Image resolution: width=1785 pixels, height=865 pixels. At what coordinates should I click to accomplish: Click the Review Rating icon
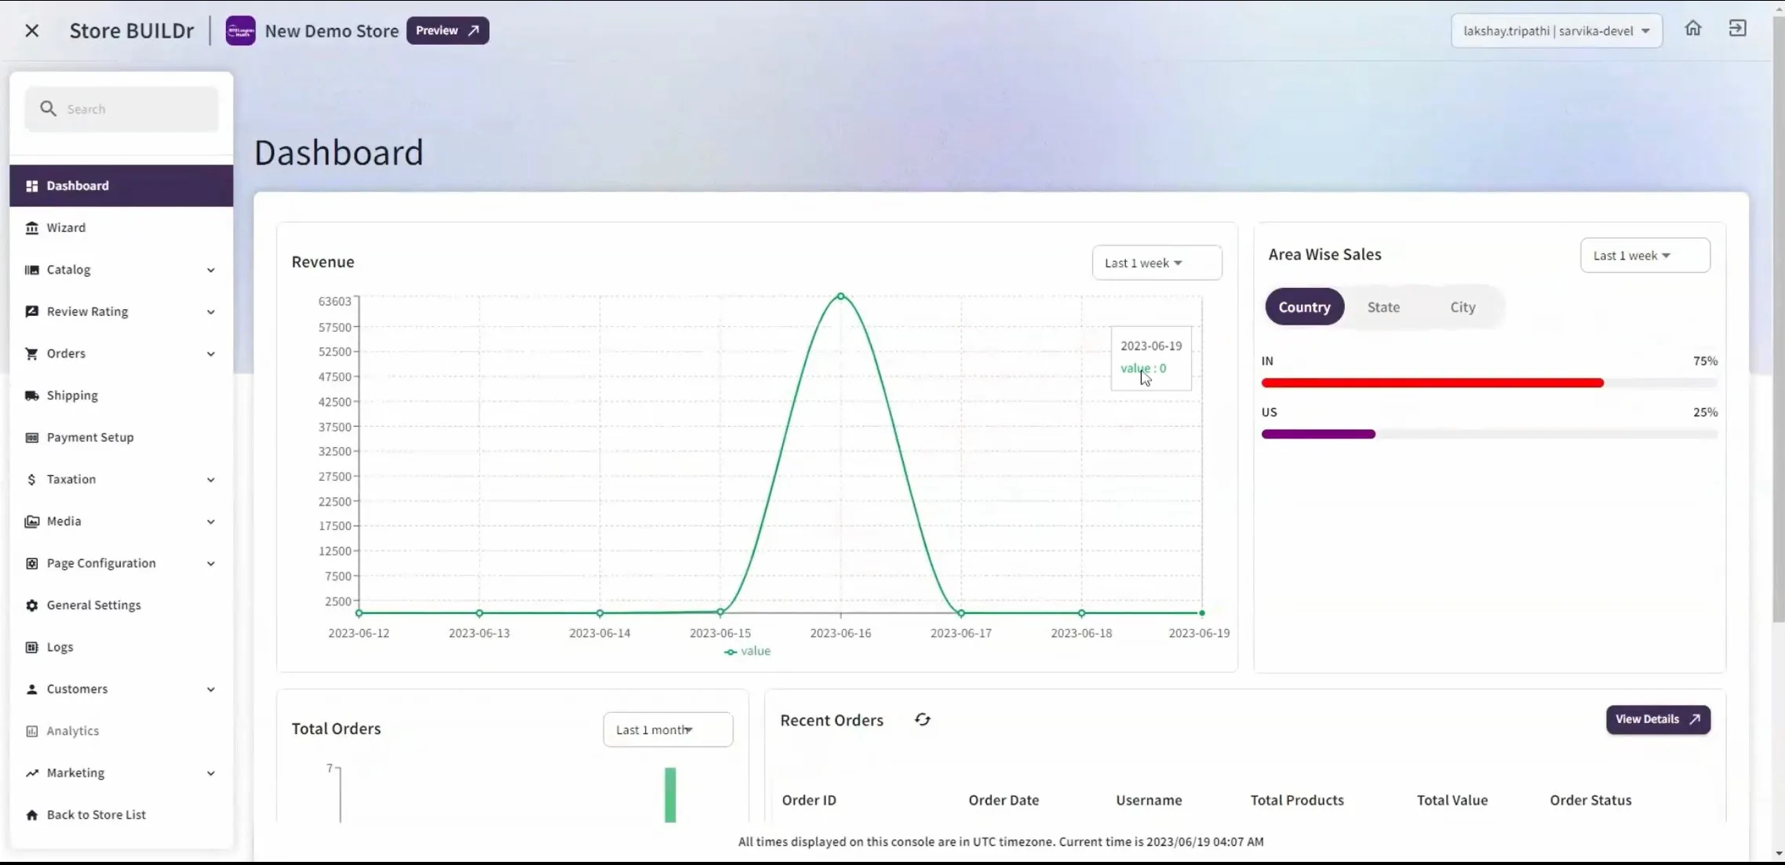31,311
